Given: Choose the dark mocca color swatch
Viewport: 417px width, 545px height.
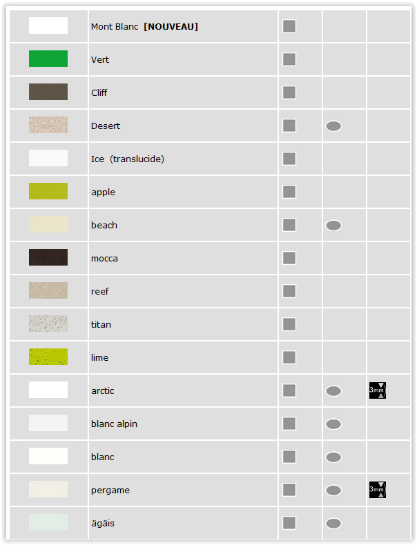Looking at the screenshot, I should (x=48, y=257).
